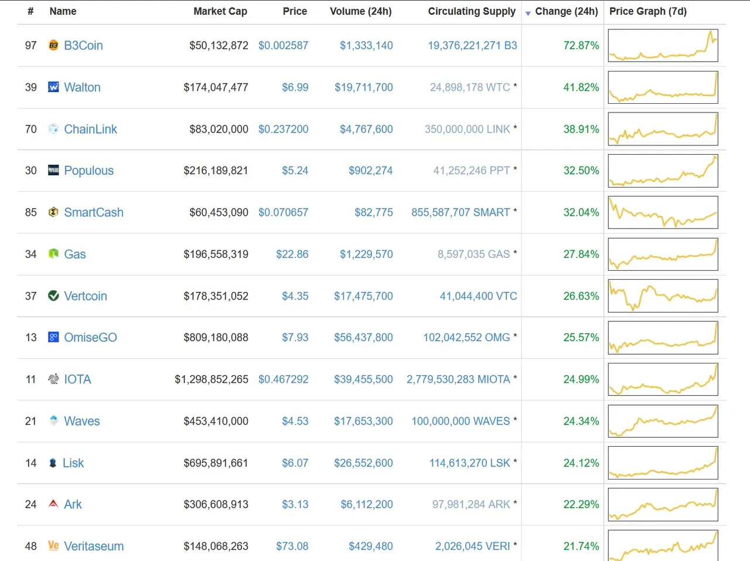Sort table by Market Cap header
The image size is (750, 561).
tap(220, 11)
